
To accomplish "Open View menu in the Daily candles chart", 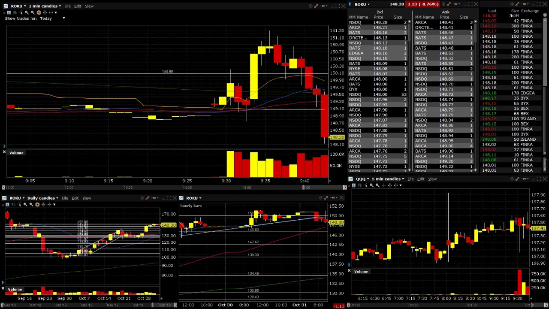I will coord(87,198).
